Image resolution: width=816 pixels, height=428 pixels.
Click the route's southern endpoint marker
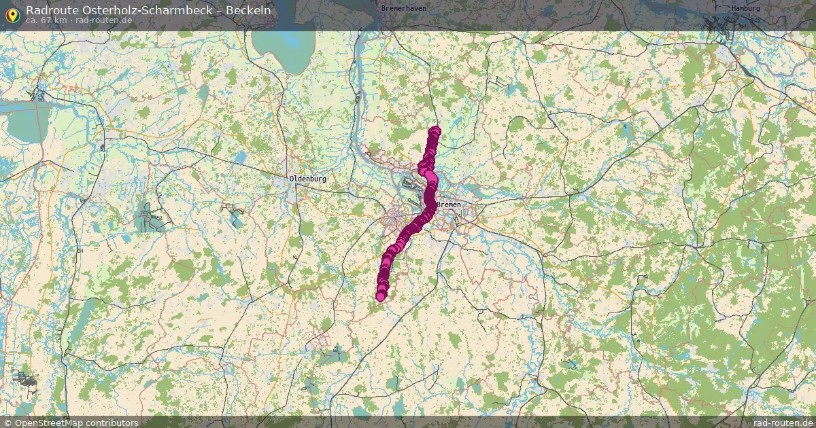coord(381,296)
